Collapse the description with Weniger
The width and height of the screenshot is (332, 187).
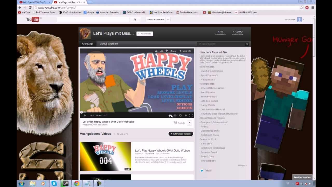pos(242,165)
